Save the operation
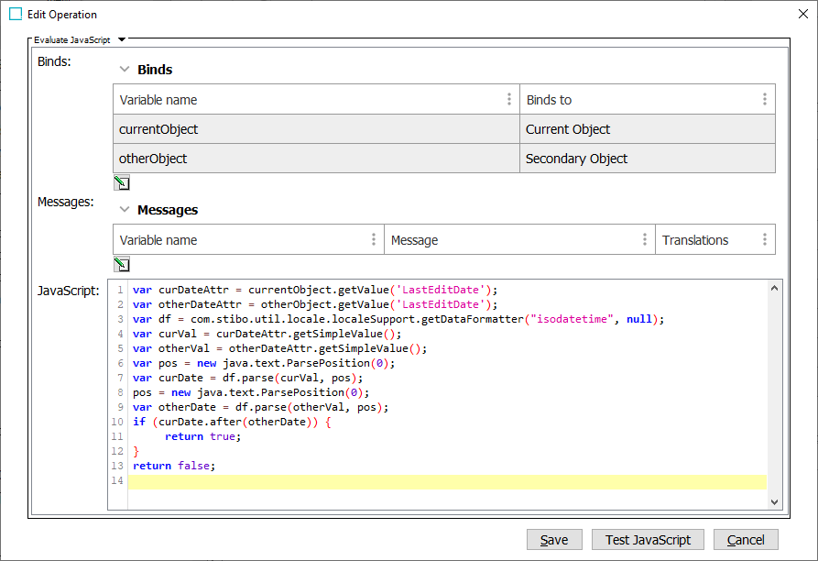The image size is (818, 561). click(553, 540)
